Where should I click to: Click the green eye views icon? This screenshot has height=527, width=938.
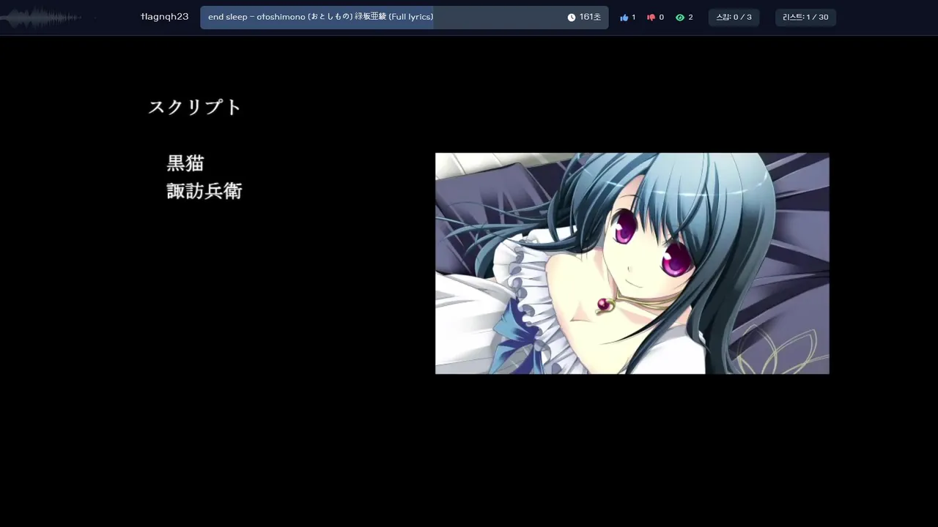point(680,18)
